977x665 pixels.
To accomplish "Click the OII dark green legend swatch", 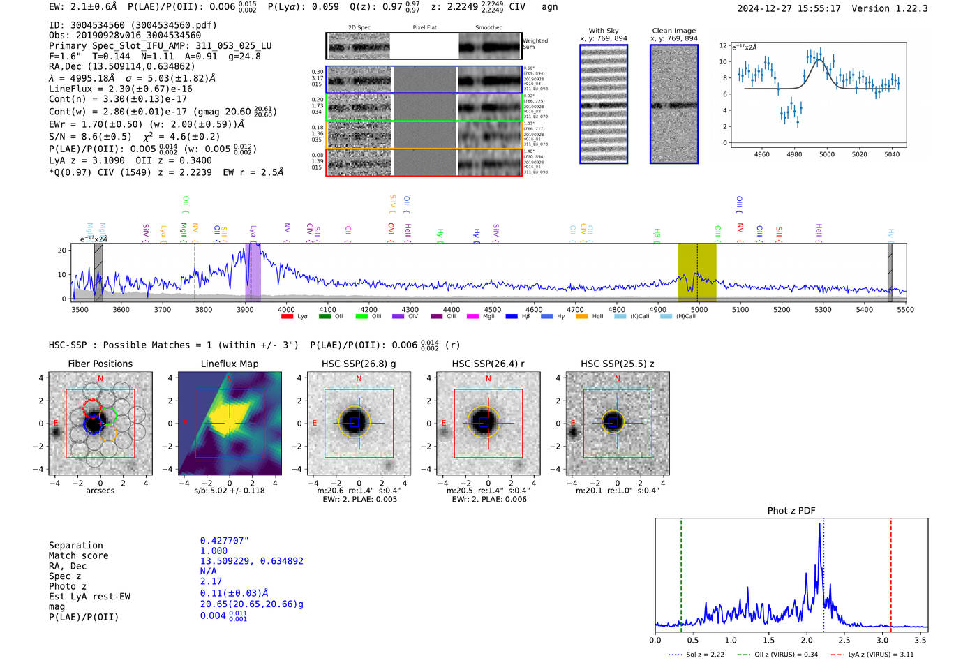I will click(x=325, y=316).
